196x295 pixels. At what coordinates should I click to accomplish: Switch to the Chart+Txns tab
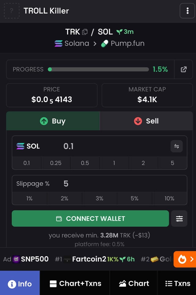click(75, 283)
